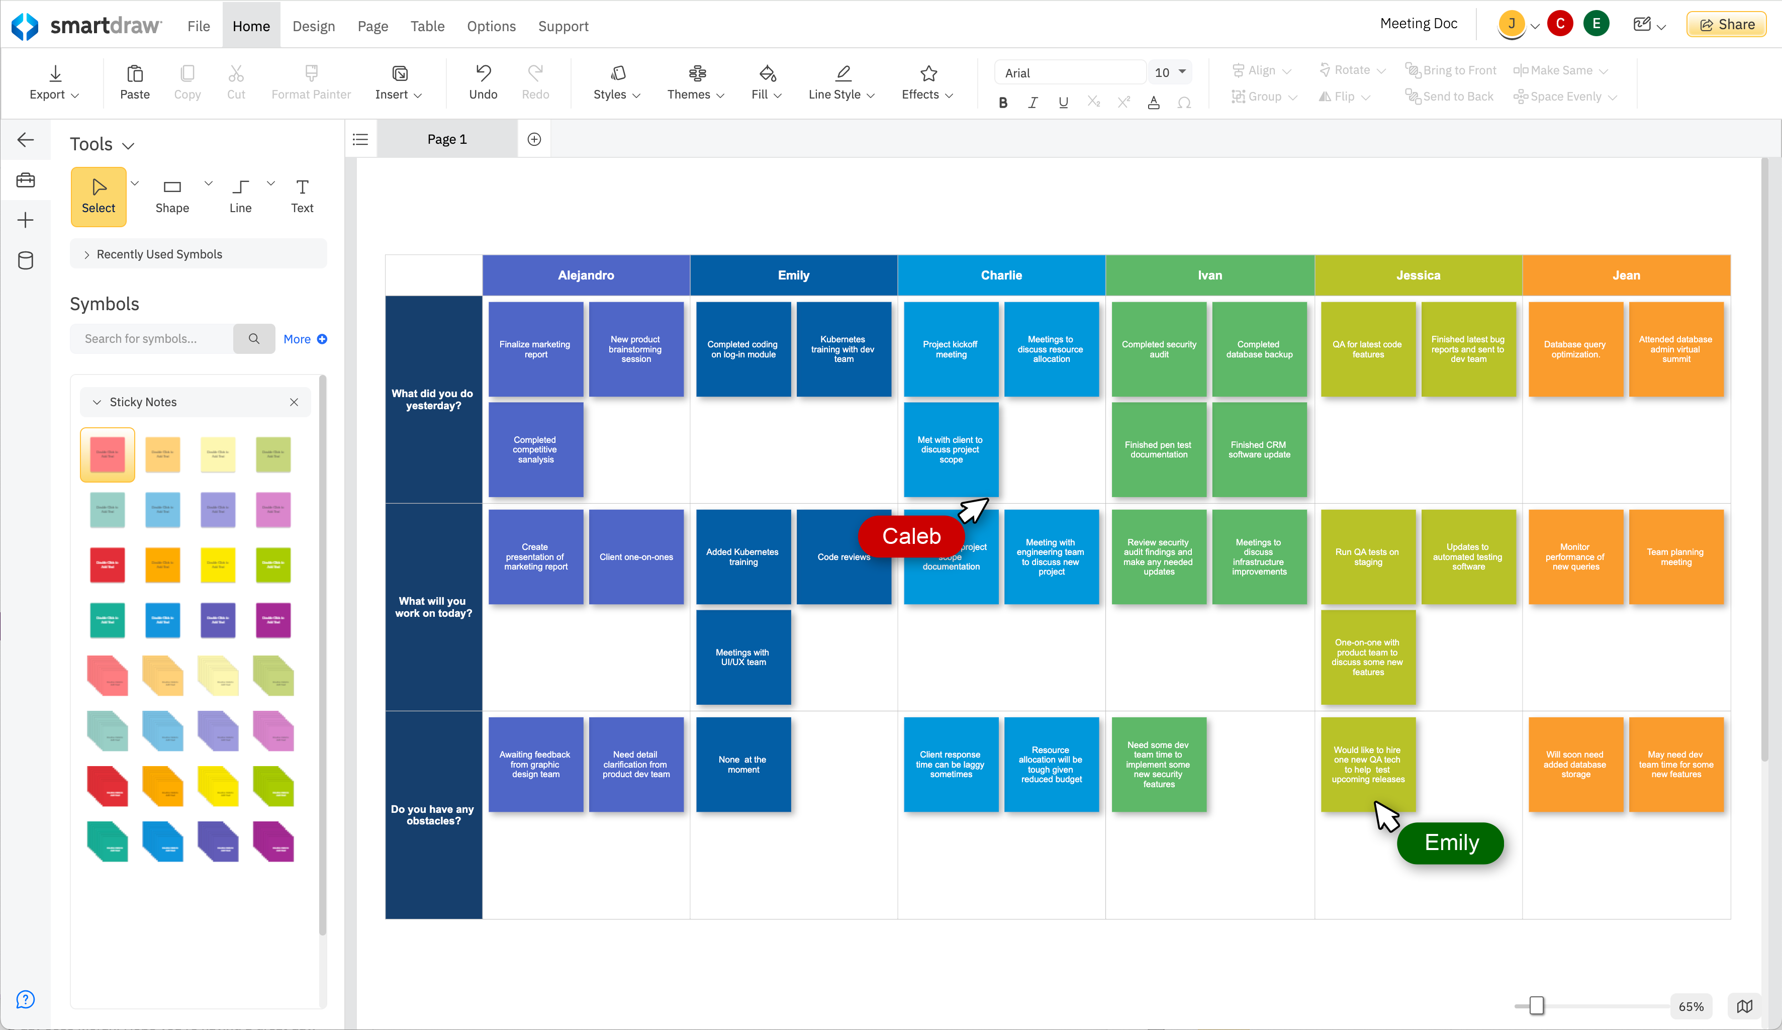Open the Effects star icon menu
This screenshot has height=1030, width=1782.
[x=928, y=73]
